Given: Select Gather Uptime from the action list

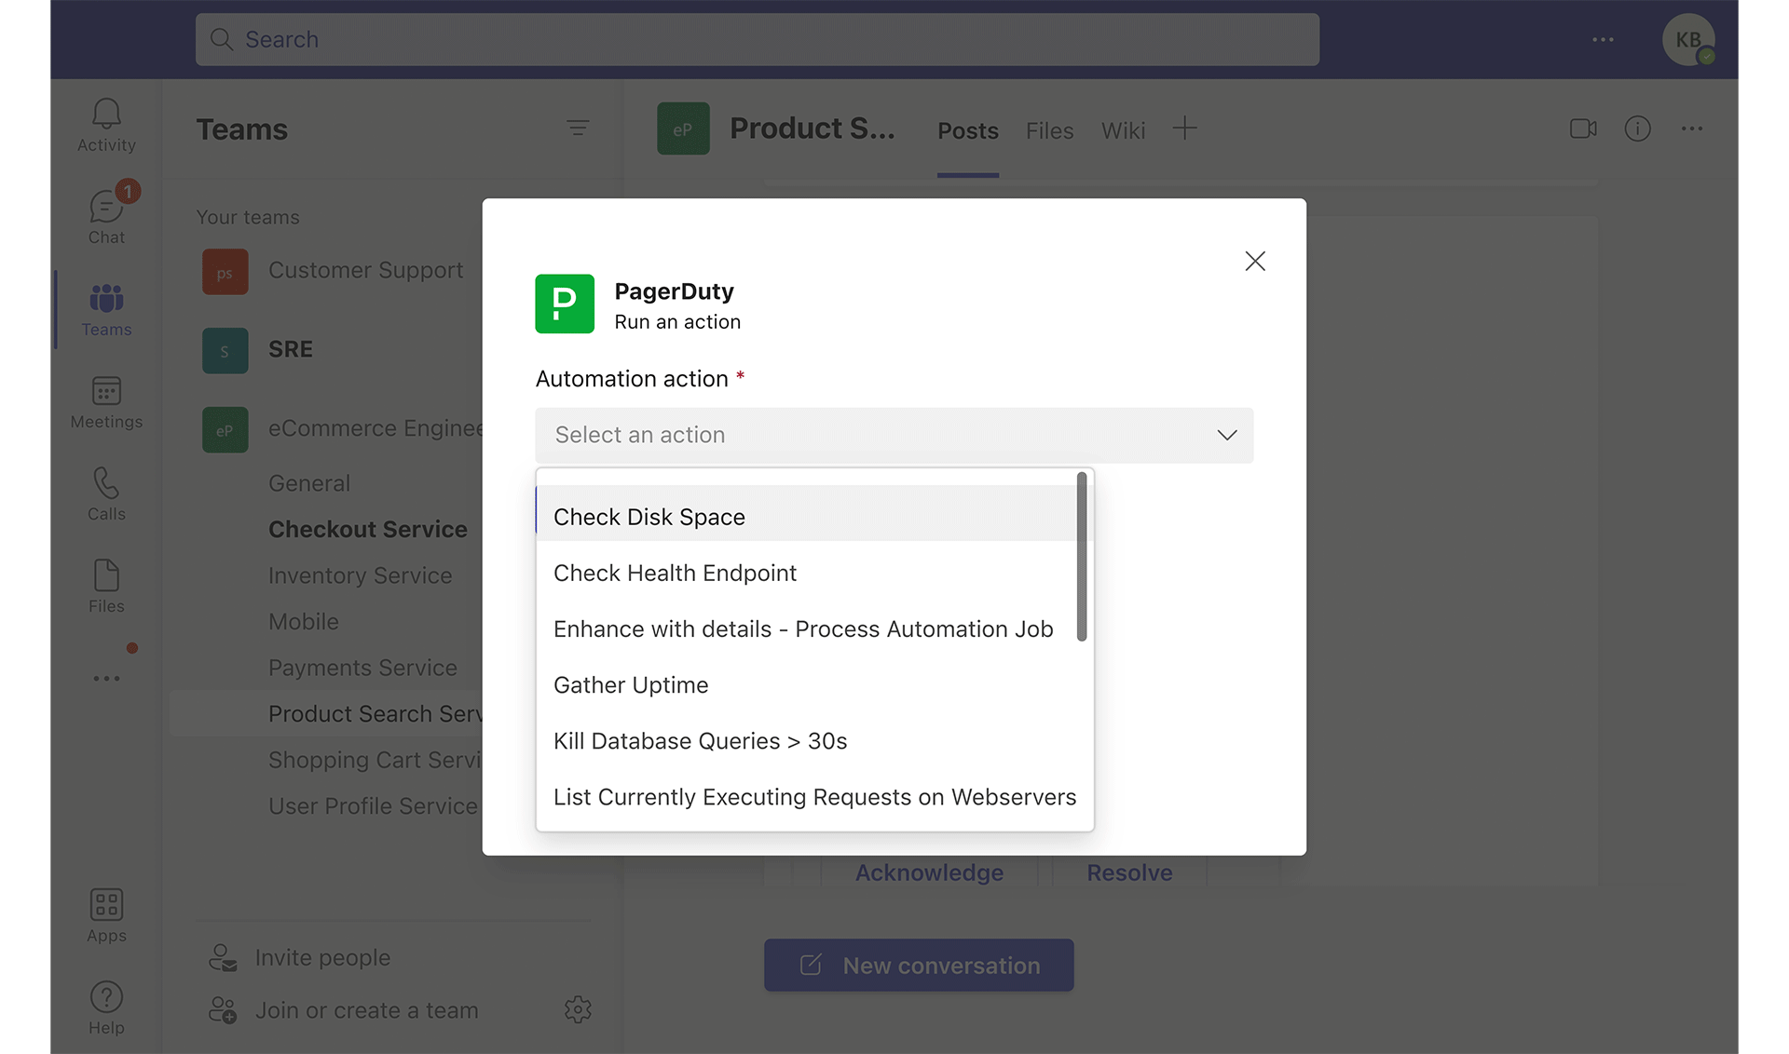Looking at the screenshot, I should coord(630,684).
